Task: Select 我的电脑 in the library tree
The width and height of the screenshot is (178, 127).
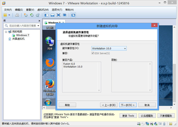Action: click(x=17, y=32)
